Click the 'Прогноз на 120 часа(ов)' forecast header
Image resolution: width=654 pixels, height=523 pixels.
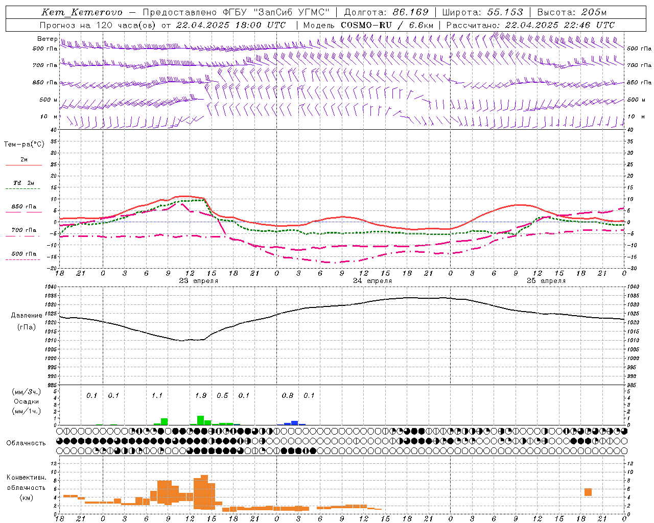[97, 25]
